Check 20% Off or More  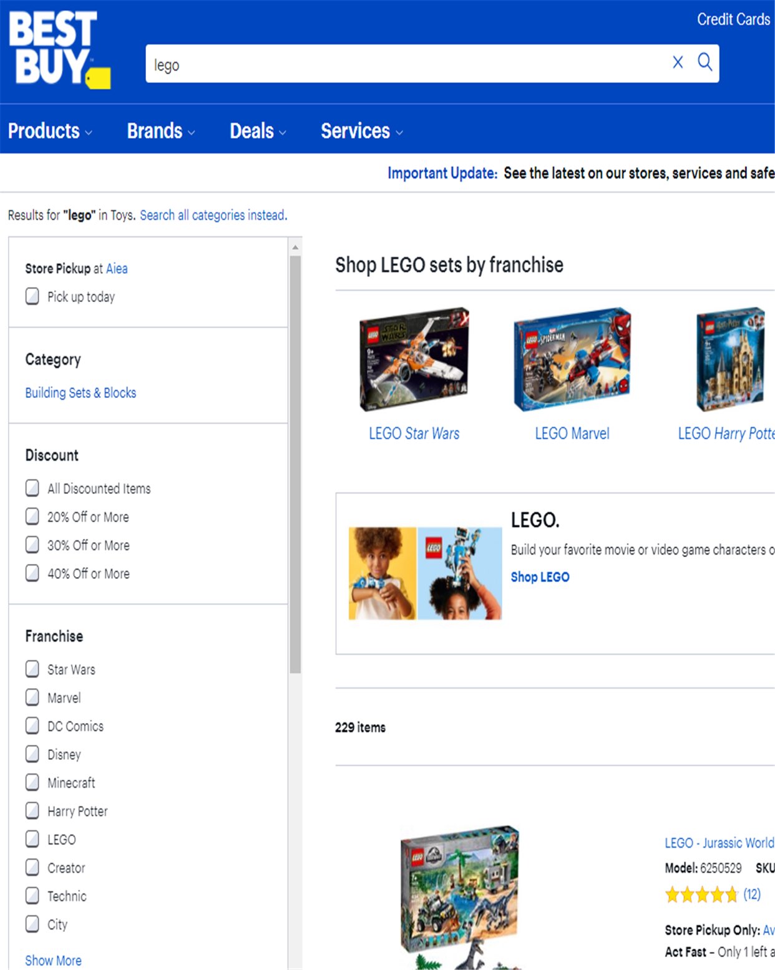[x=32, y=517]
